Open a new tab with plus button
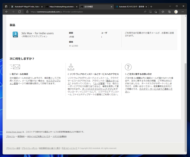Screen dimensions: 190x157 point(151,7)
